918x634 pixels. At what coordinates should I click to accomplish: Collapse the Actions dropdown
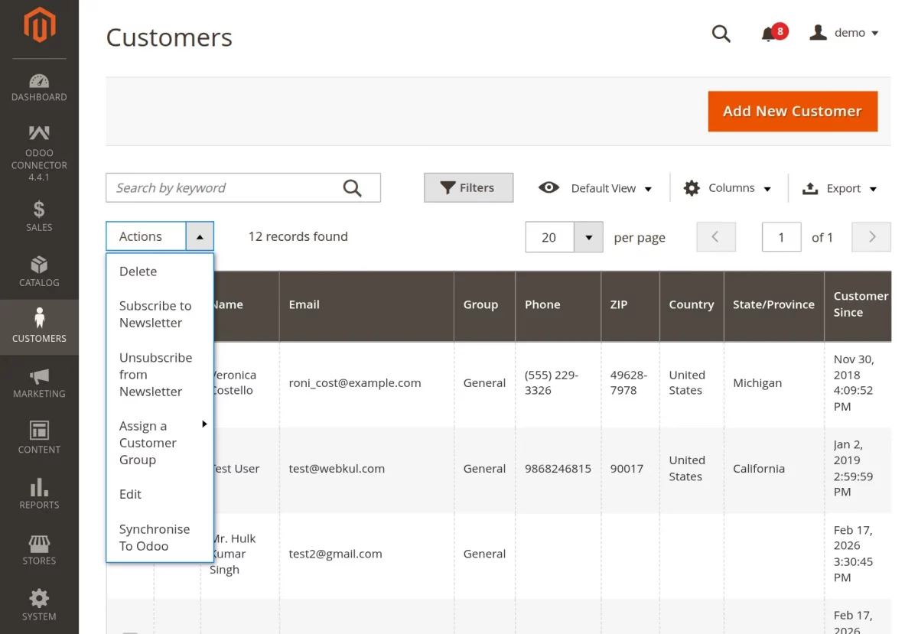point(200,237)
